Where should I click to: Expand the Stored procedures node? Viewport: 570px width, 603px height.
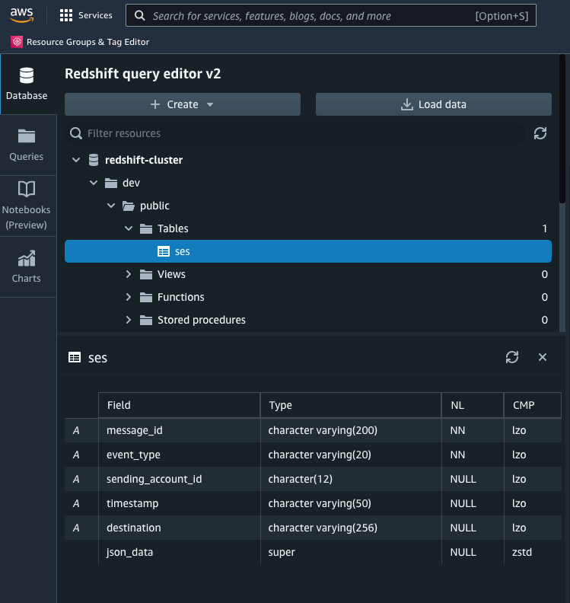129,320
